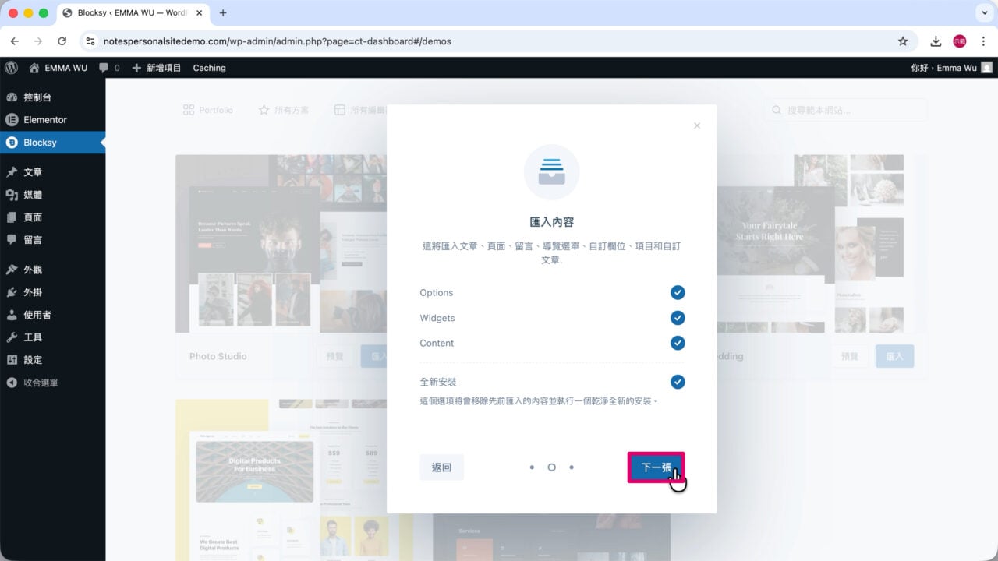998x561 pixels.
Task: Open Elementor in the sidebar
Action: pos(52,120)
